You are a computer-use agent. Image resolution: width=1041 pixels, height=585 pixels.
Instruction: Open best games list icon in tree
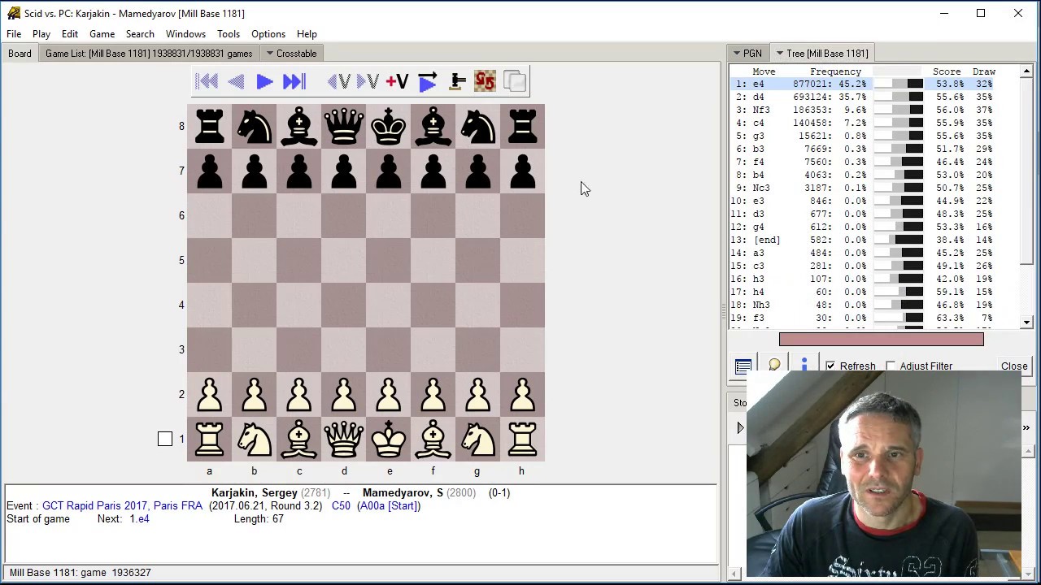pyautogui.click(x=743, y=366)
